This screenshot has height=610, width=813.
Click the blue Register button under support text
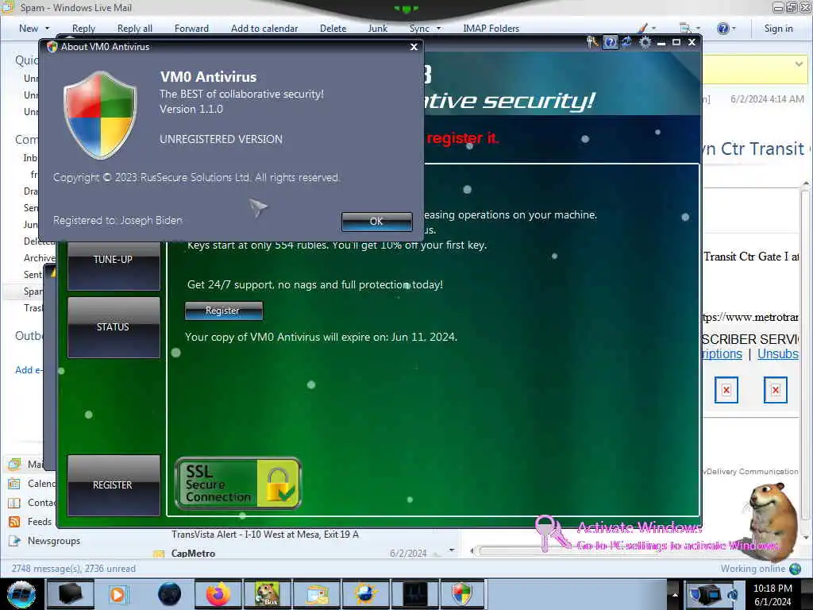click(223, 311)
